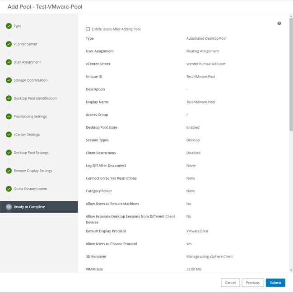
Task: Click the 'Connection Server Restrictions' label
Action: [x=111, y=178]
